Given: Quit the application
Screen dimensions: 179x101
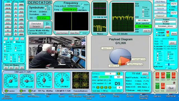Looking at the screenshot, I should coord(171,88).
